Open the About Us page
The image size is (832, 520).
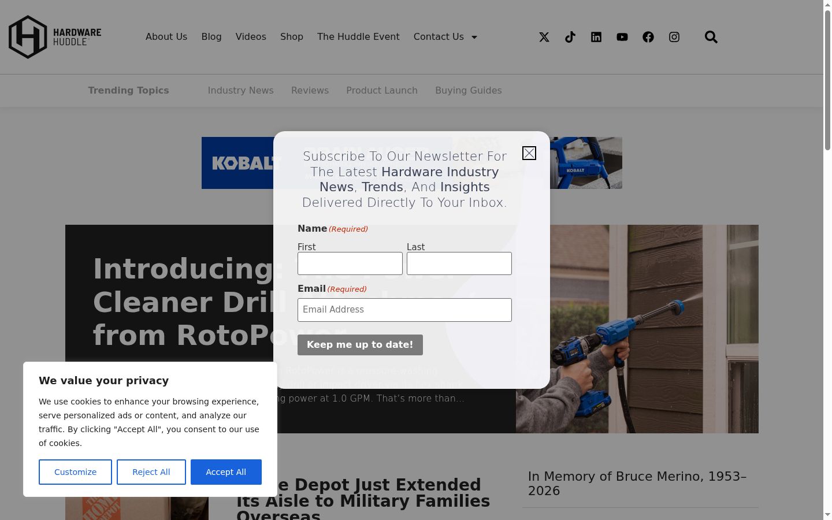point(166,36)
